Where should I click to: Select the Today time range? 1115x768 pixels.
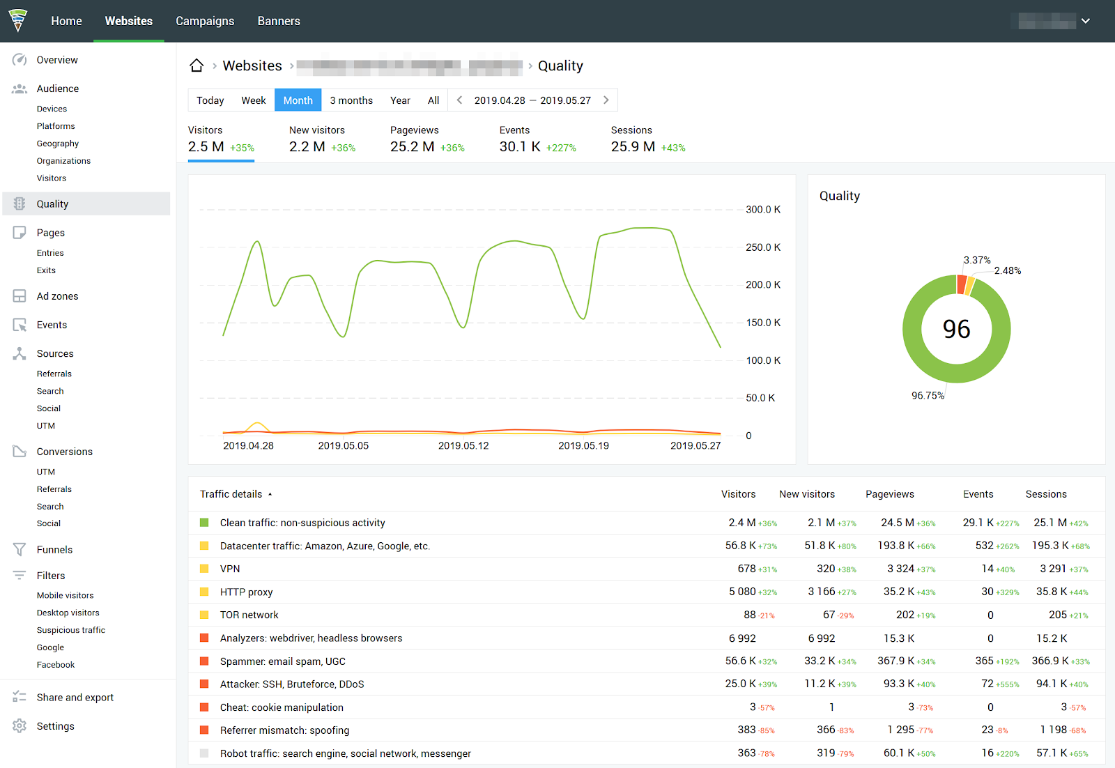pyautogui.click(x=210, y=100)
